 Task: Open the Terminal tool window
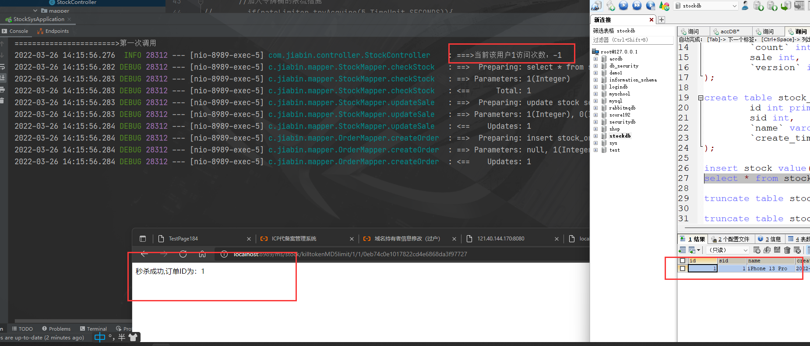click(x=93, y=329)
